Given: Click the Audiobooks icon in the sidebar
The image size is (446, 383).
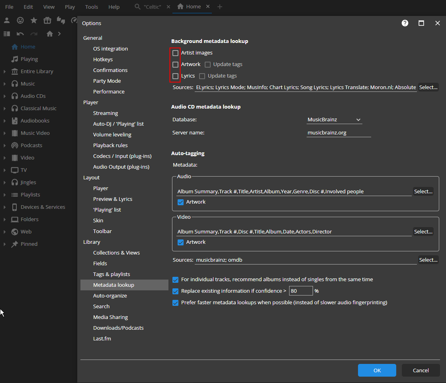Looking at the screenshot, I should pos(15,121).
